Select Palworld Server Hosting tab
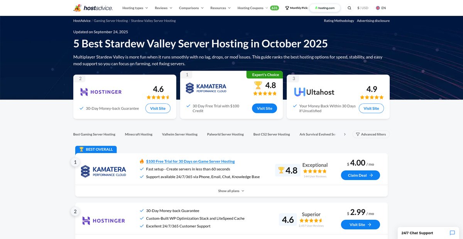463x239 pixels. 225,134
